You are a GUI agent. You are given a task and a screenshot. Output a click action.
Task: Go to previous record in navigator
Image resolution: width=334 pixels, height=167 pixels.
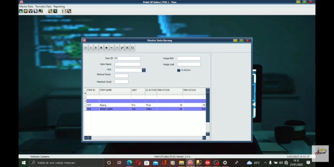[91, 48]
